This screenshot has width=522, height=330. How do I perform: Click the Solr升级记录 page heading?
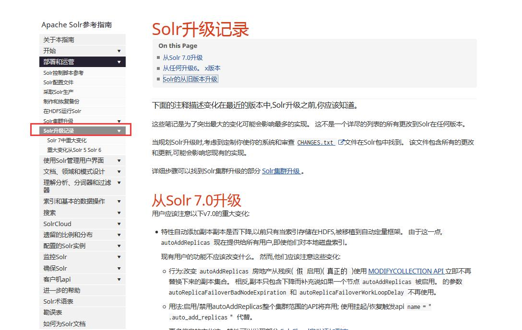click(201, 29)
